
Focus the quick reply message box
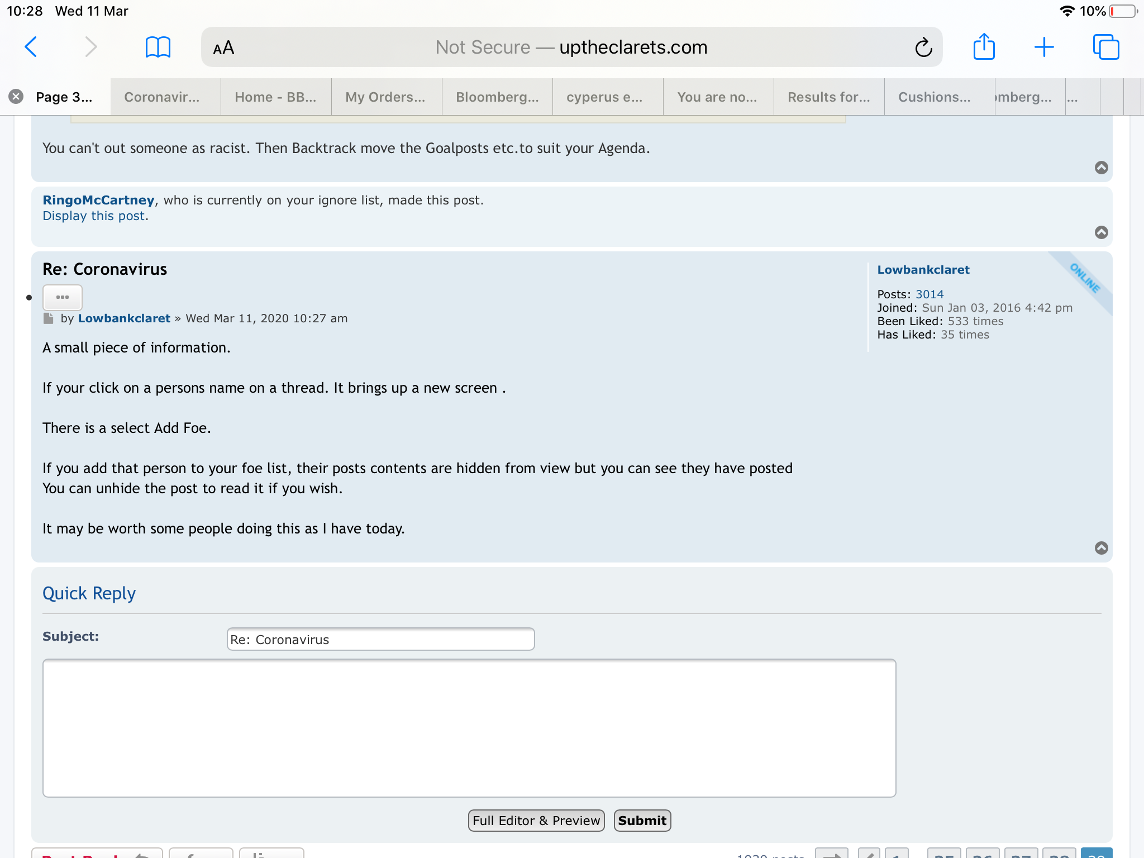coord(469,728)
